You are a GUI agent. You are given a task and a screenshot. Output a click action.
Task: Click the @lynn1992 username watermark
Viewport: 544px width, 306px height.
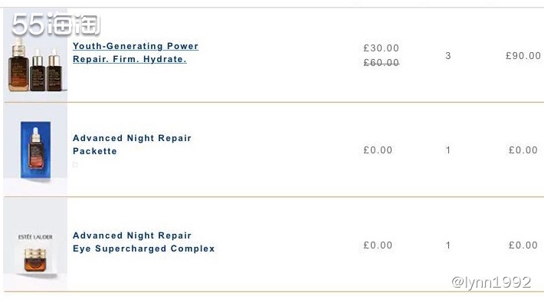coord(491,282)
